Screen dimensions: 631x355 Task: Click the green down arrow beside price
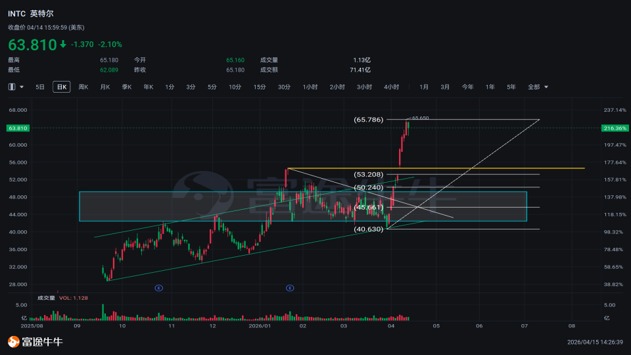pos(63,44)
